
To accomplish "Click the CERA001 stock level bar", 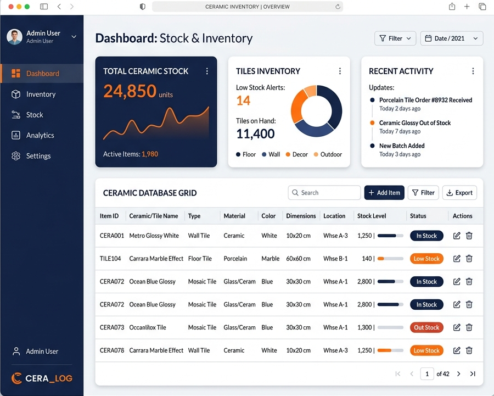I will (x=390, y=236).
